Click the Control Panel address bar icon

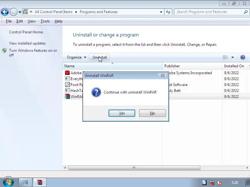point(26,12)
